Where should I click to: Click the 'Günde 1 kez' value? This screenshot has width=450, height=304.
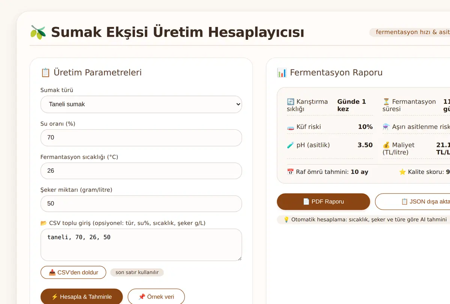pyautogui.click(x=351, y=105)
